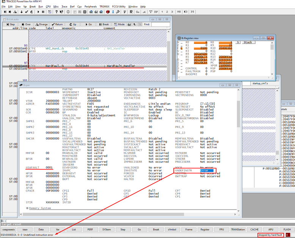Click the '39' toolbar icon
This screenshot has height=238, width=295.
tap(192, 12)
